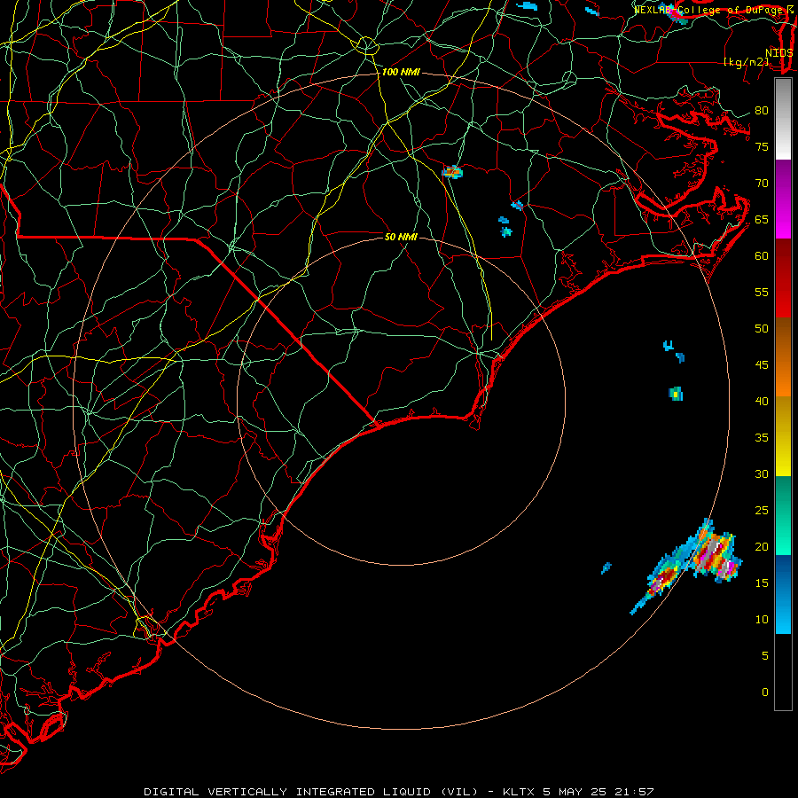Click the 80 value on color scale

(762, 111)
